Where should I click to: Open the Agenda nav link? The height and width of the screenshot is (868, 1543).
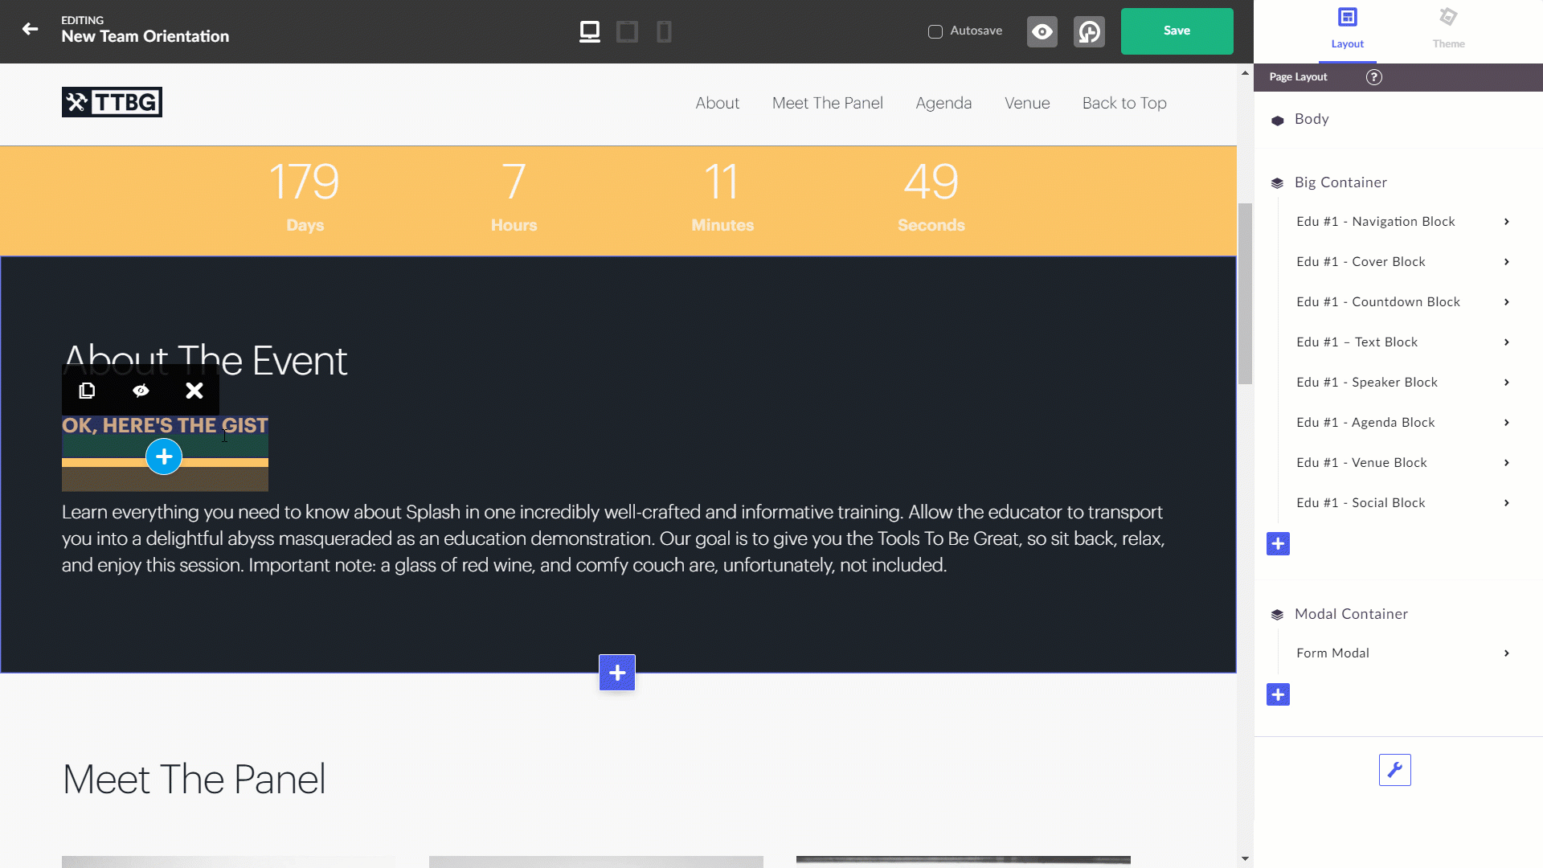[x=943, y=103]
